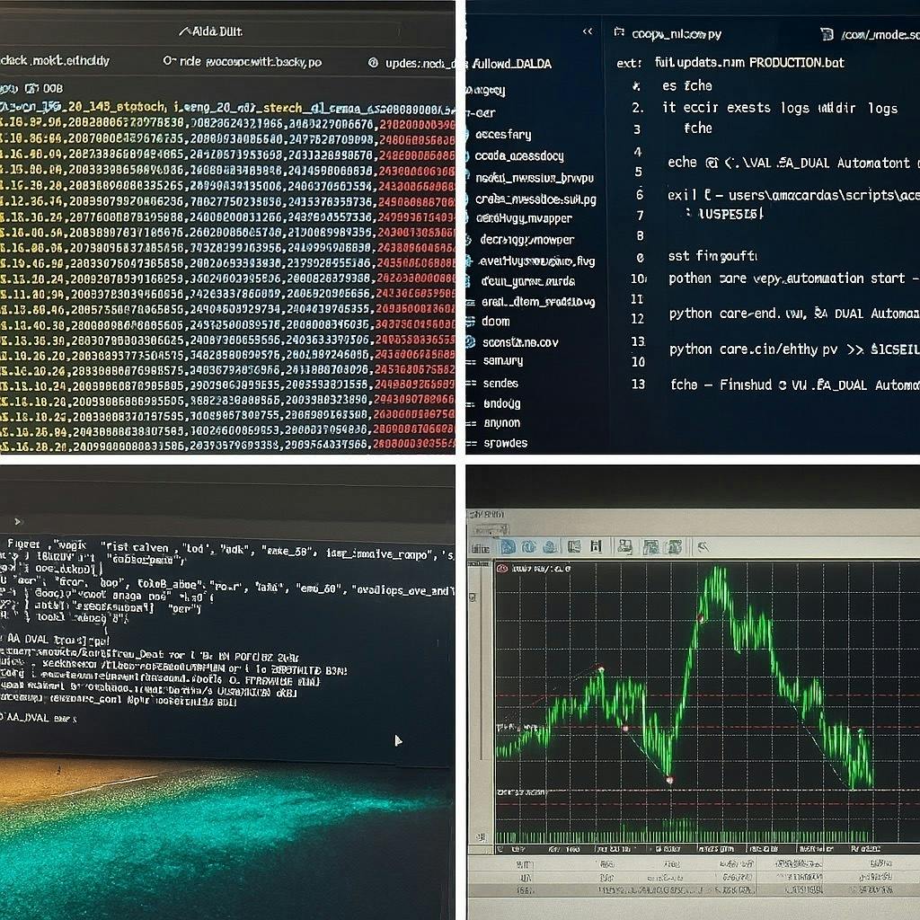Click the icon next to evetHuys file entry

(470, 261)
